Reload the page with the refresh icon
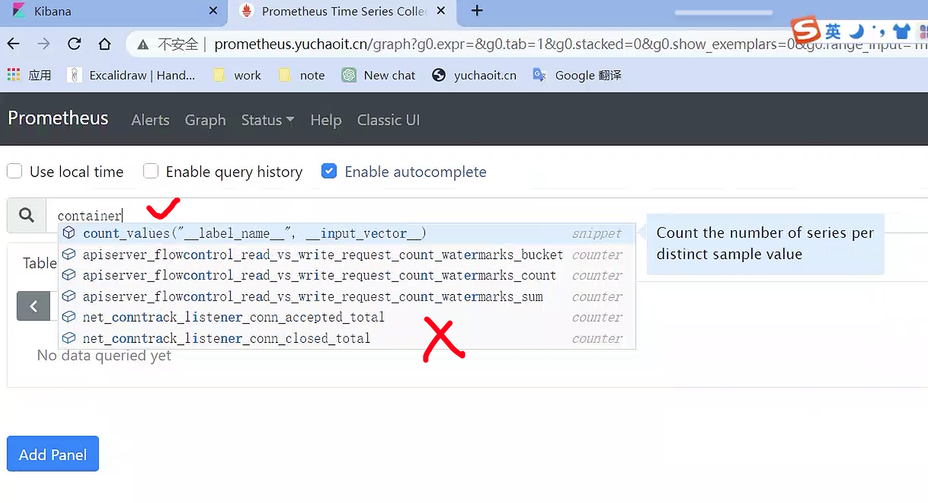 (74, 44)
